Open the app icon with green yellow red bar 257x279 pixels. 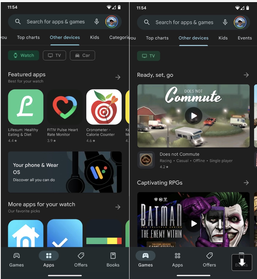click(104, 233)
